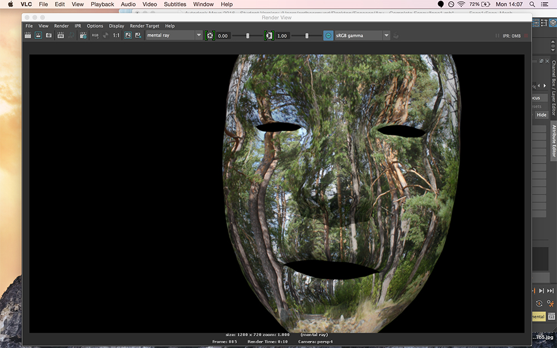Click the exposure value field showing 0.00
Screen dimensions: 557x348
[x=223, y=36]
